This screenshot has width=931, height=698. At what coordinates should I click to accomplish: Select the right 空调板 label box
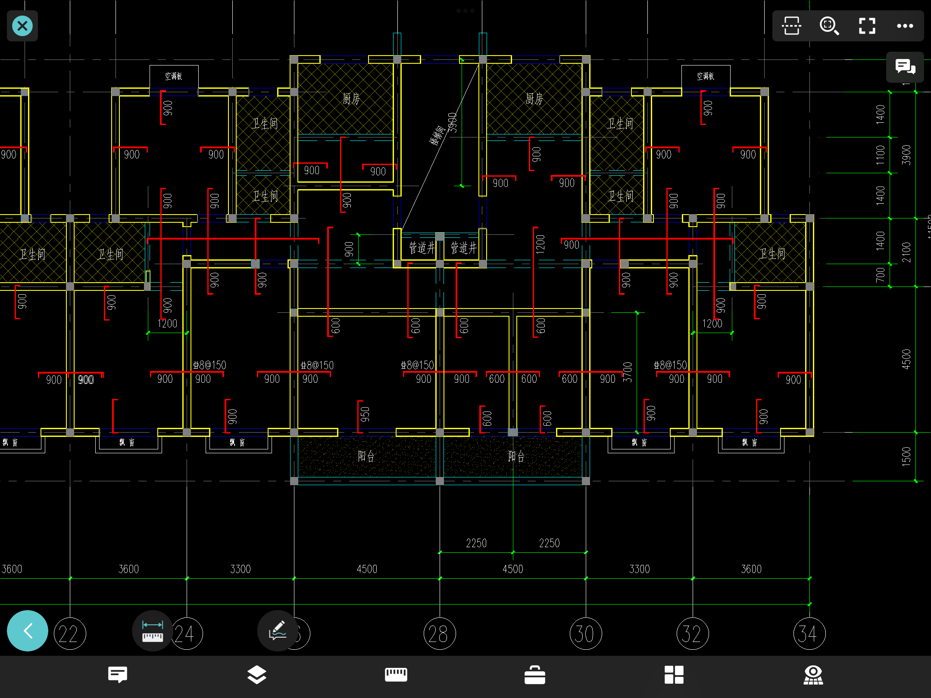(706, 76)
